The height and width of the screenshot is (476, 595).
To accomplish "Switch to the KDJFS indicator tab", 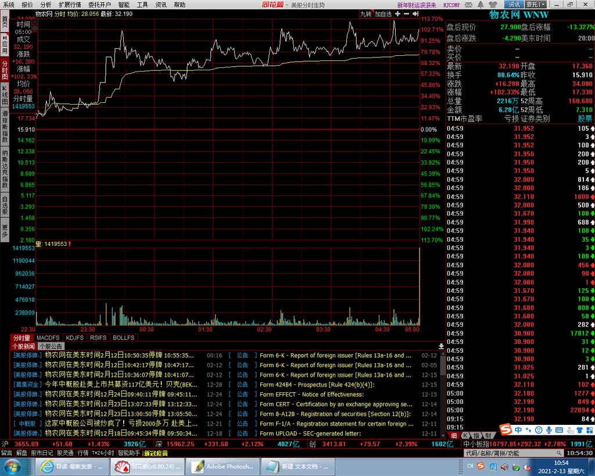I will click(75, 338).
